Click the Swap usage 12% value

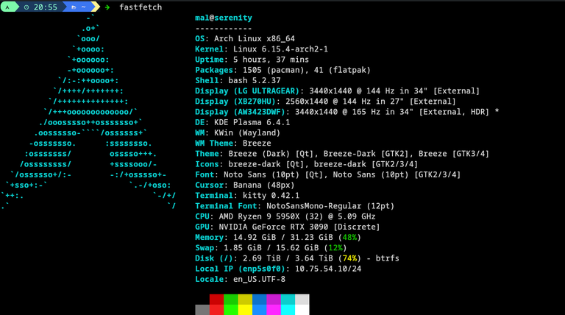[335, 247]
